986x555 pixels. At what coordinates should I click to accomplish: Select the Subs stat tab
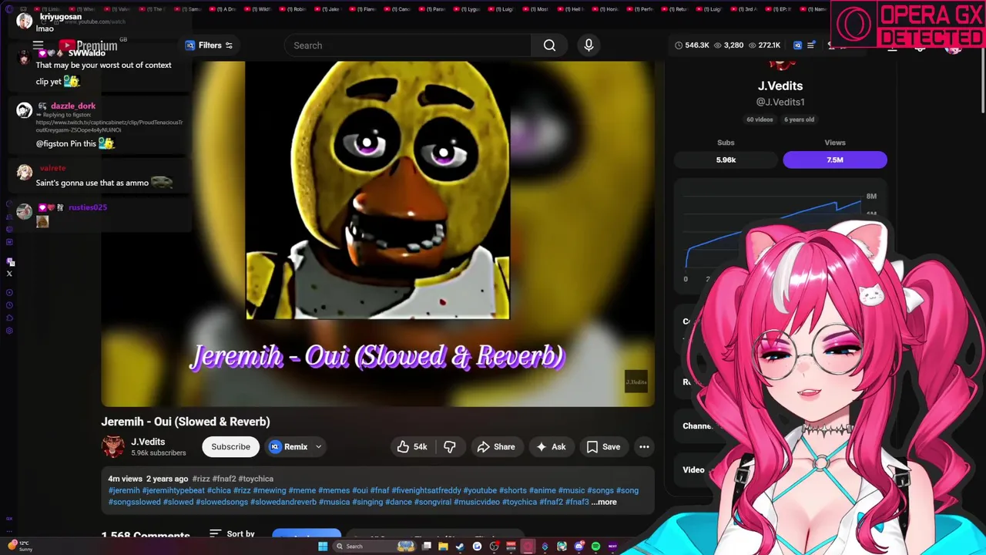pos(726,143)
